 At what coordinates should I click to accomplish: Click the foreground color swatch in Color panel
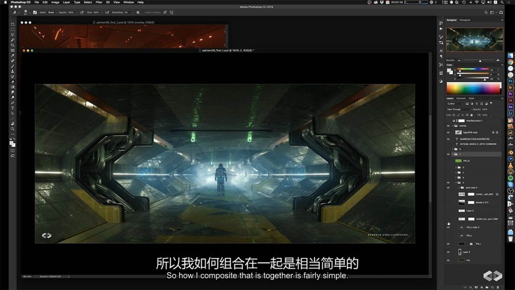coord(449,70)
